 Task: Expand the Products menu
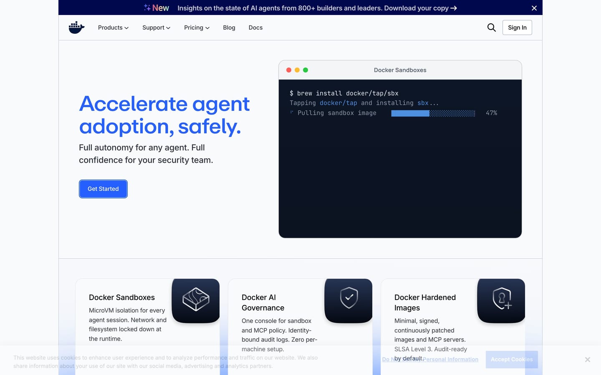click(x=113, y=27)
